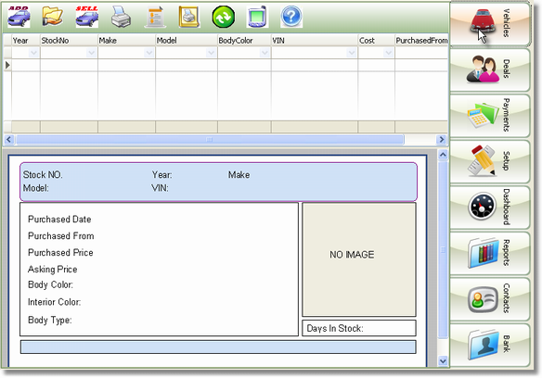Expand the VIN column filter dropdown

click(352, 53)
